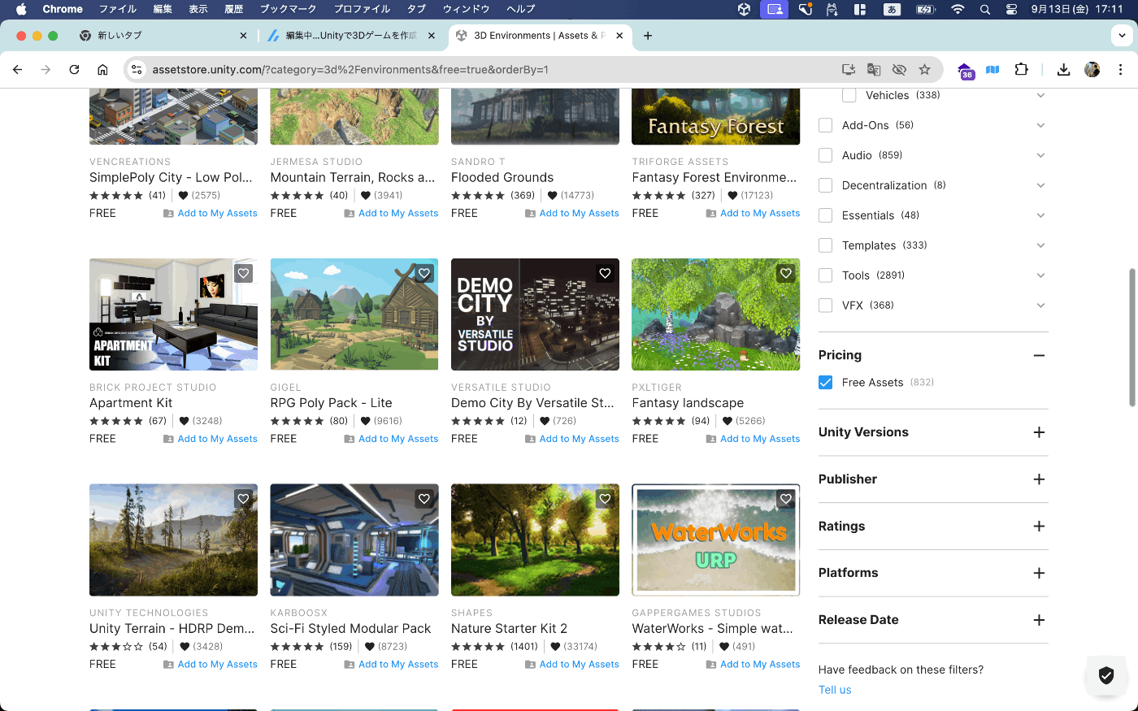Click the browser back arrow
This screenshot has height=711, width=1138.
[18, 70]
